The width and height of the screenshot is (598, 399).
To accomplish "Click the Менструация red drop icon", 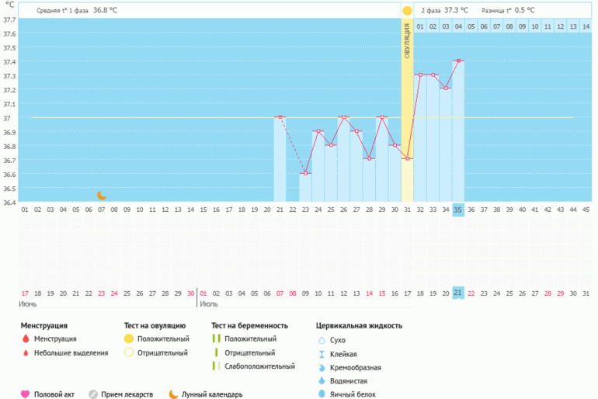I will point(26,339).
